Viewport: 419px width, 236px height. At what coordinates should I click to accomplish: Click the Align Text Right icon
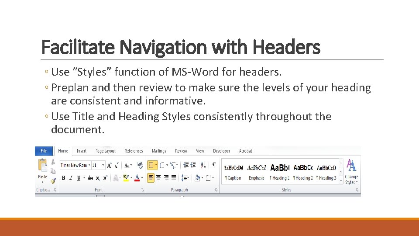point(166,178)
